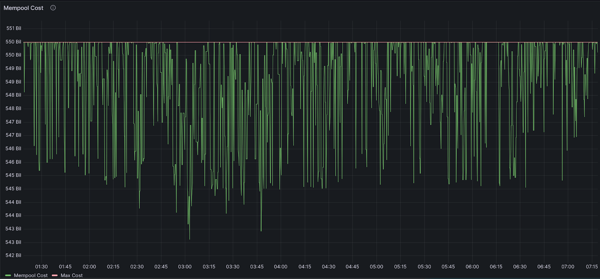The width and height of the screenshot is (600, 279).
Task: Select the 04:15 tick on the time axis
Action: click(305, 267)
